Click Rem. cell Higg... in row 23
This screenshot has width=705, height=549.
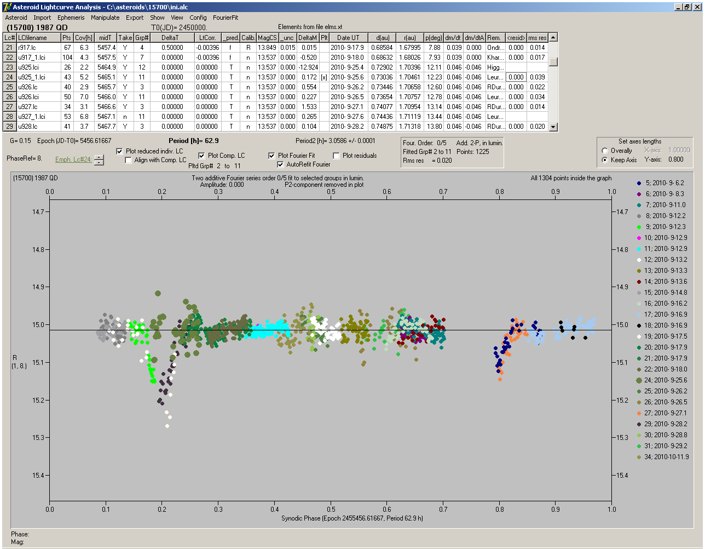(x=495, y=67)
